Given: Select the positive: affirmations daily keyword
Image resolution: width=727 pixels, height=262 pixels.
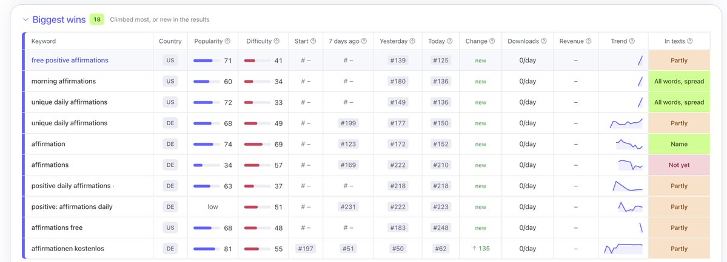Looking at the screenshot, I should (x=72, y=207).
